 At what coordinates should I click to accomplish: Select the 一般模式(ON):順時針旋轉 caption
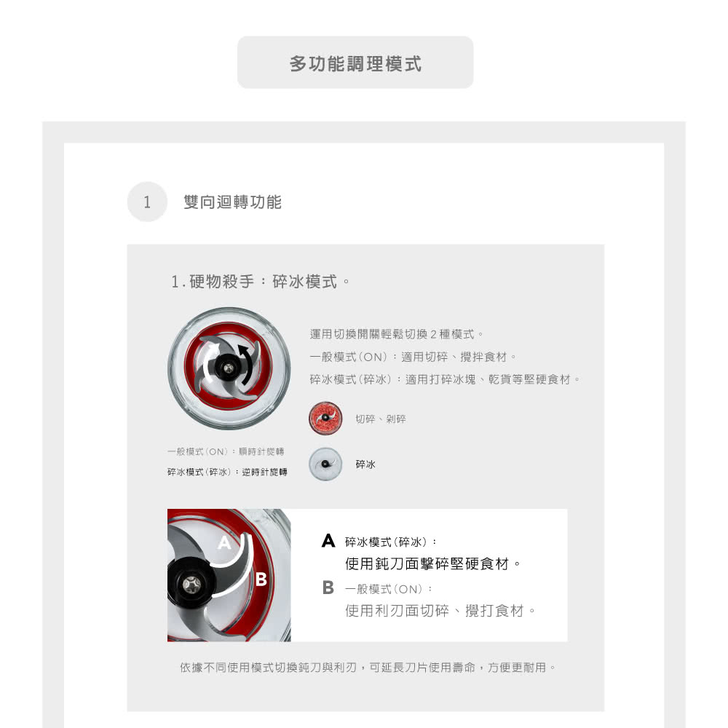point(226,451)
